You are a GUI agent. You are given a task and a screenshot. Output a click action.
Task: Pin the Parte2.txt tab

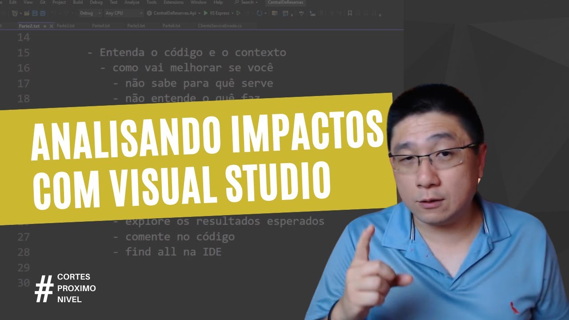point(44,26)
